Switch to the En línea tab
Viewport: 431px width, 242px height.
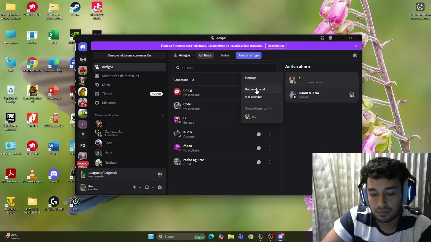[205, 55]
